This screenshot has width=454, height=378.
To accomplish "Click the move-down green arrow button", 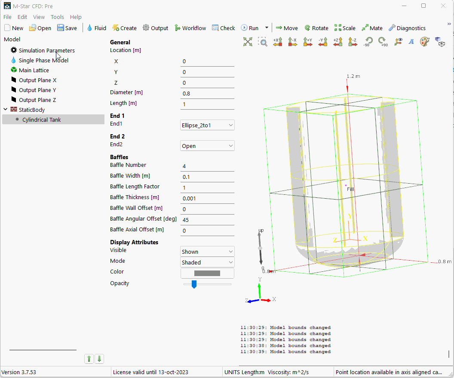I will [99, 359].
